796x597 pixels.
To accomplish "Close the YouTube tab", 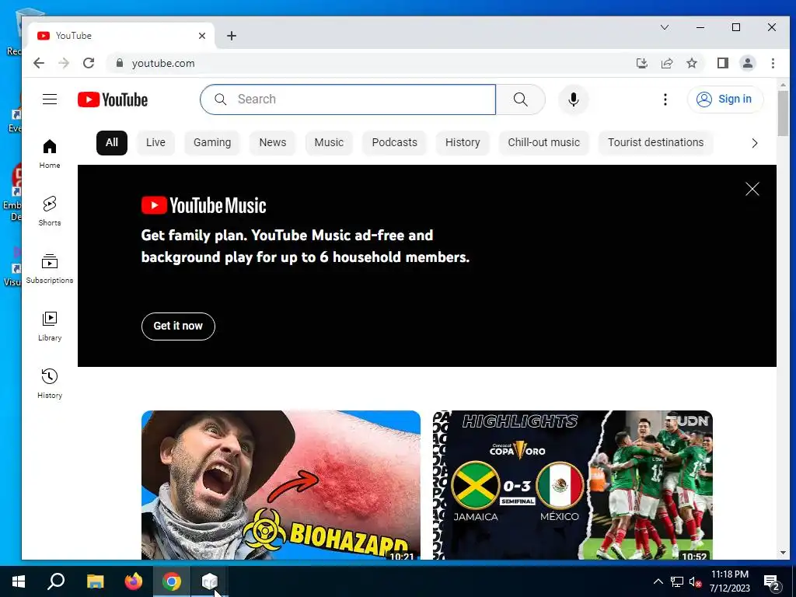I will coord(202,36).
